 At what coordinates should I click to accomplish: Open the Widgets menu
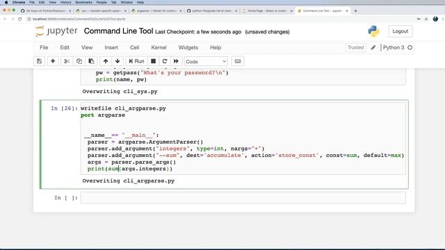188,48
